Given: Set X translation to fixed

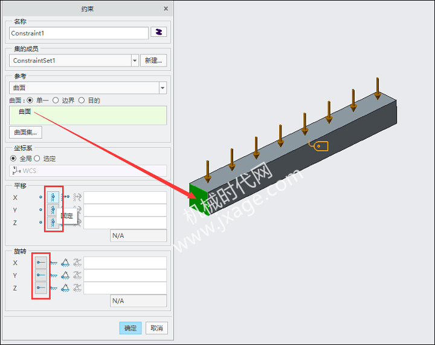Looking at the screenshot, I should pyautogui.click(x=53, y=197).
